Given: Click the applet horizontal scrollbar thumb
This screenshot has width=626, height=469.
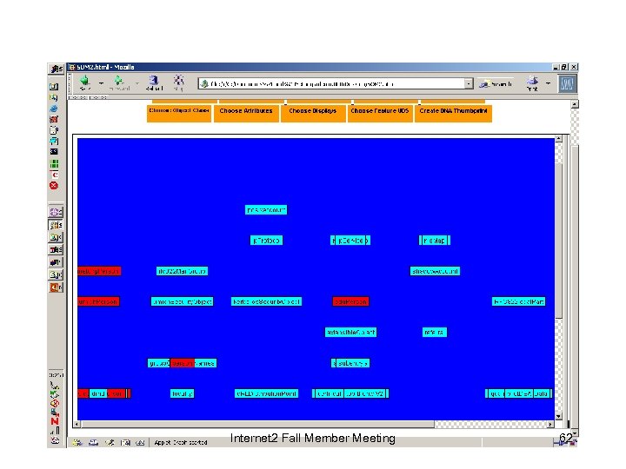Looking at the screenshot, I should click(x=257, y=425).
